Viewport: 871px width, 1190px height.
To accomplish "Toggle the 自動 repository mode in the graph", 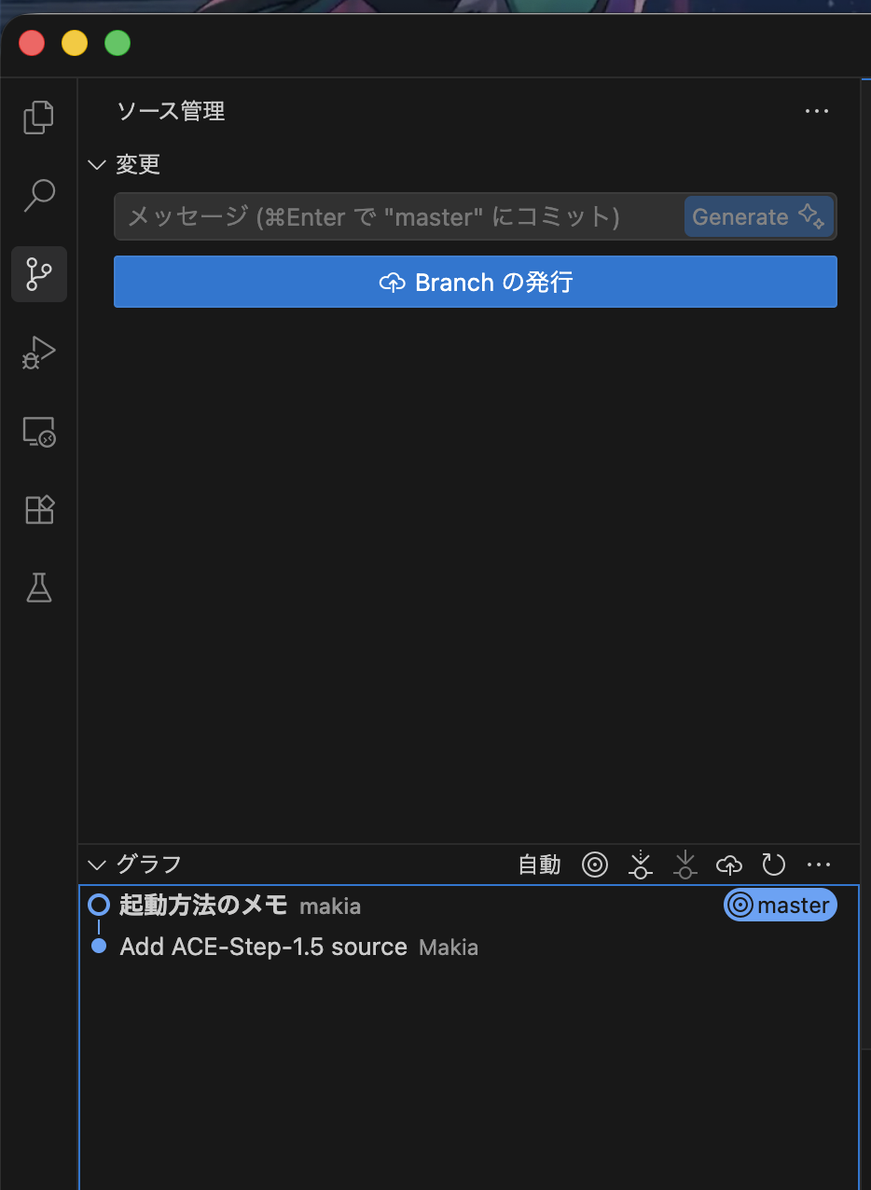I will click(x=539, y=865).
